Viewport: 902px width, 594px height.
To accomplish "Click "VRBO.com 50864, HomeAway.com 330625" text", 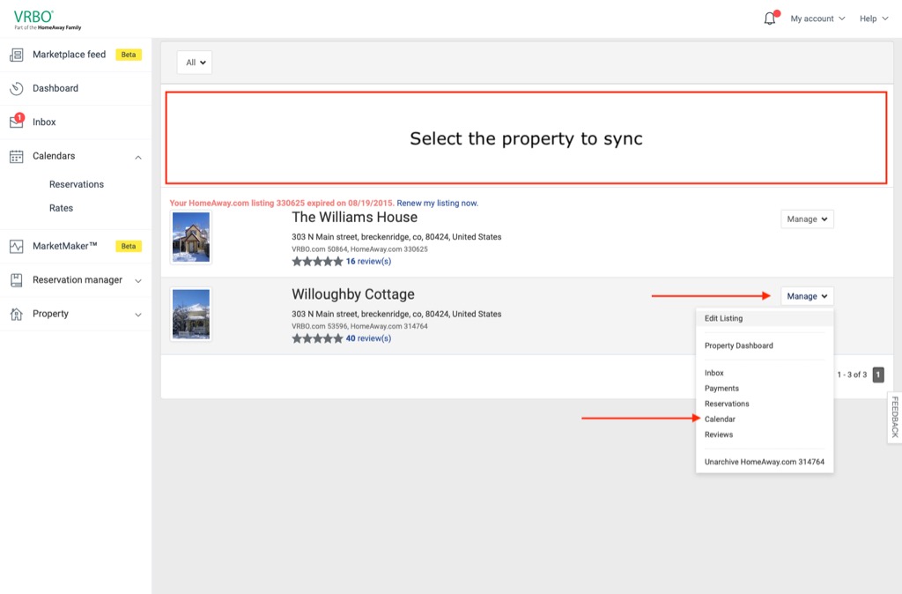I will [x=359, y=249].
